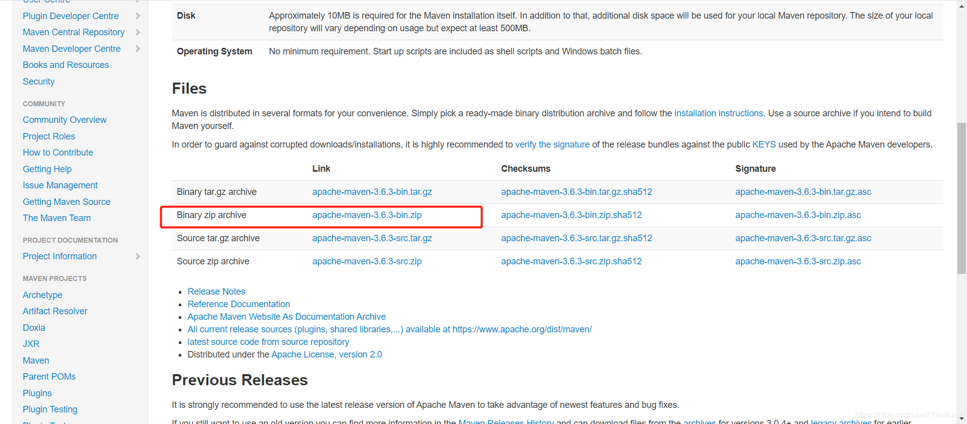Download apache-maven-3.6.3-src.tar.gz
967x424 pixels.
(372, 238)
